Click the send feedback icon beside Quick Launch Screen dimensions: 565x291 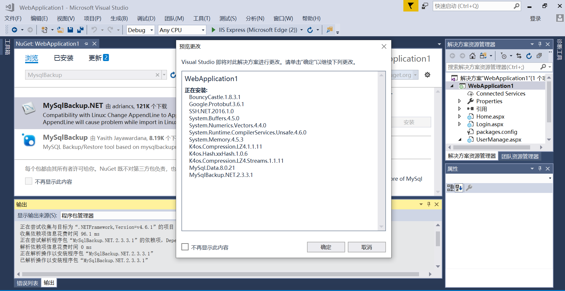(x=425, y=6)
